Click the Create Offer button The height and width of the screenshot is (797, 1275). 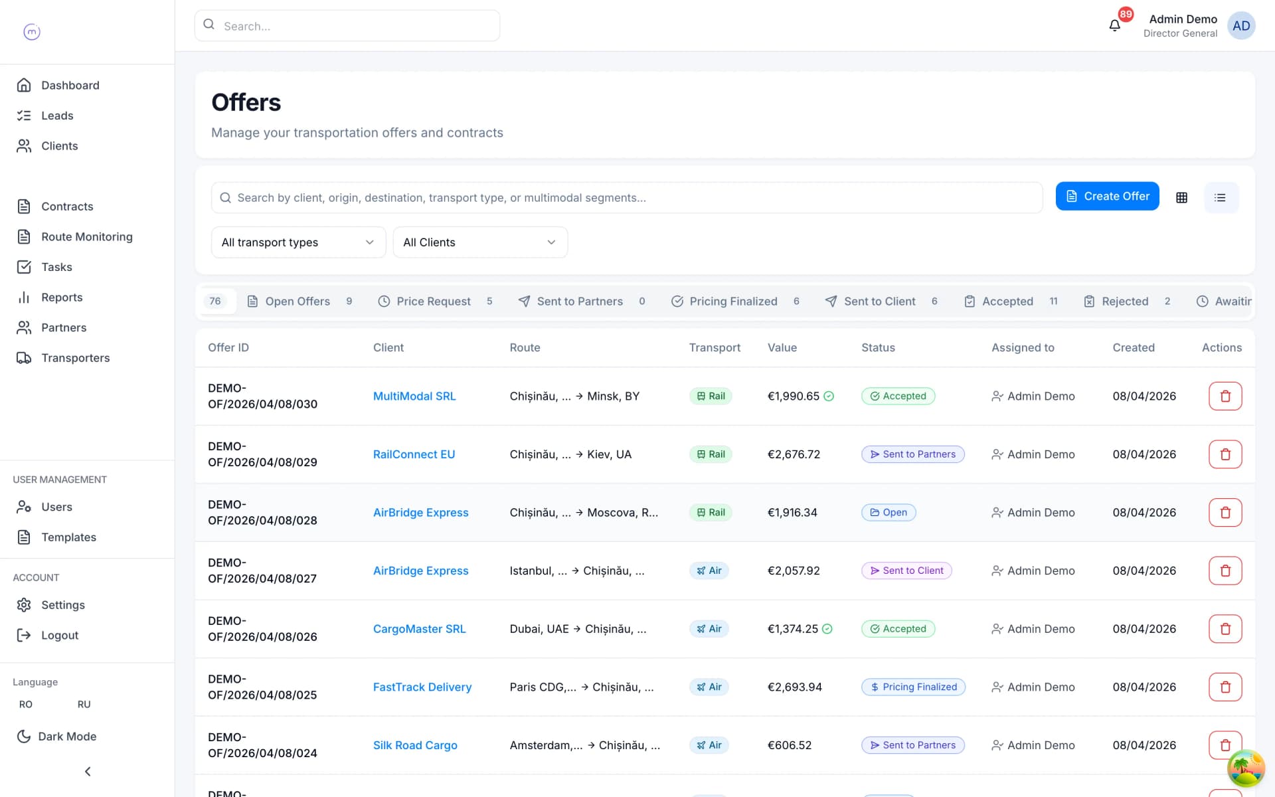1107,197
